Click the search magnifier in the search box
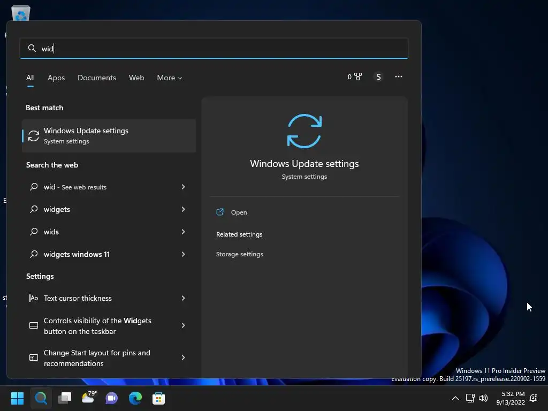 32,48
